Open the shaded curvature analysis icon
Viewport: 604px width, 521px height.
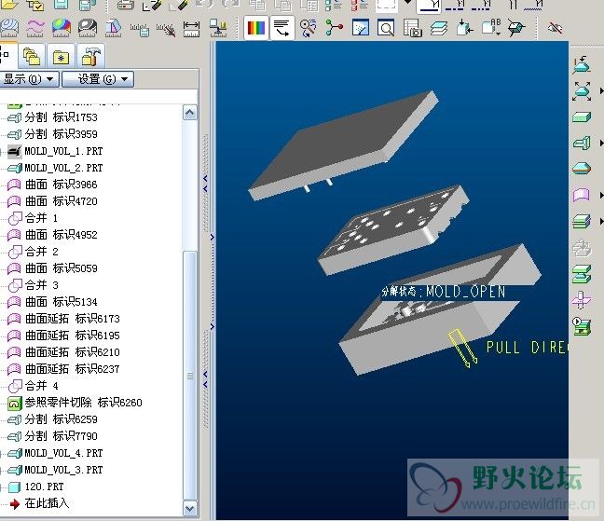pyautogui.click(x=62, y=28)
